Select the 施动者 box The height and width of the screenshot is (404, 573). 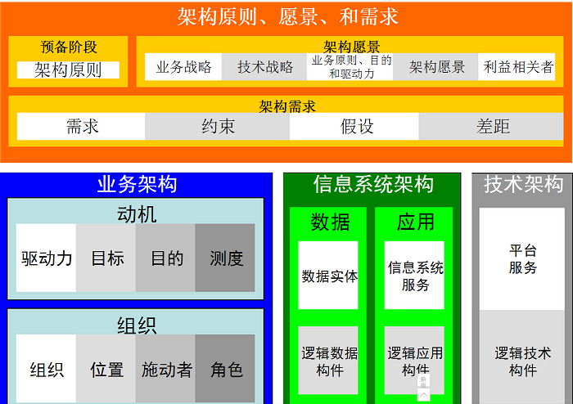coord(166,369)
